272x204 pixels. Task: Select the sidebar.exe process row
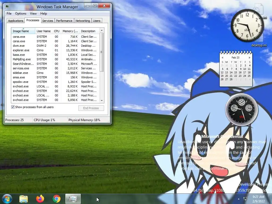(55, 73)
